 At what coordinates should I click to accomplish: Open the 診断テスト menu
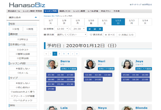point(65,11)
